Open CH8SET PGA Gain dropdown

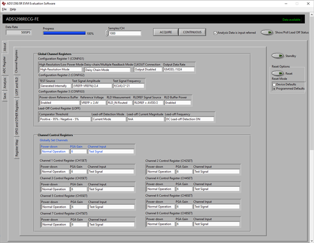[x=184, y=224]
